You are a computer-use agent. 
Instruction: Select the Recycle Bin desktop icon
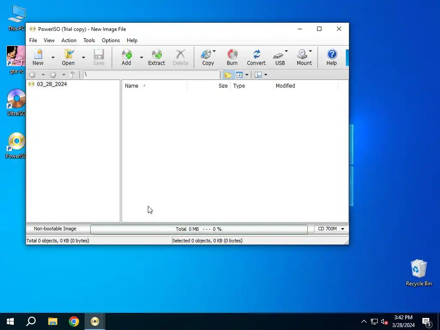click(419, 272)
